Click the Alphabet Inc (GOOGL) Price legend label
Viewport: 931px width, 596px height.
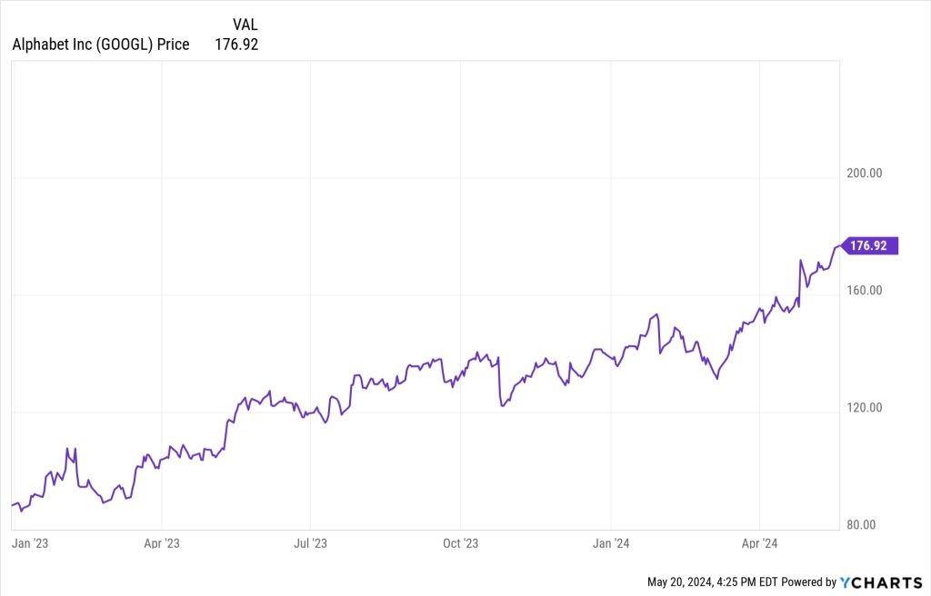(x=101, y=44)
